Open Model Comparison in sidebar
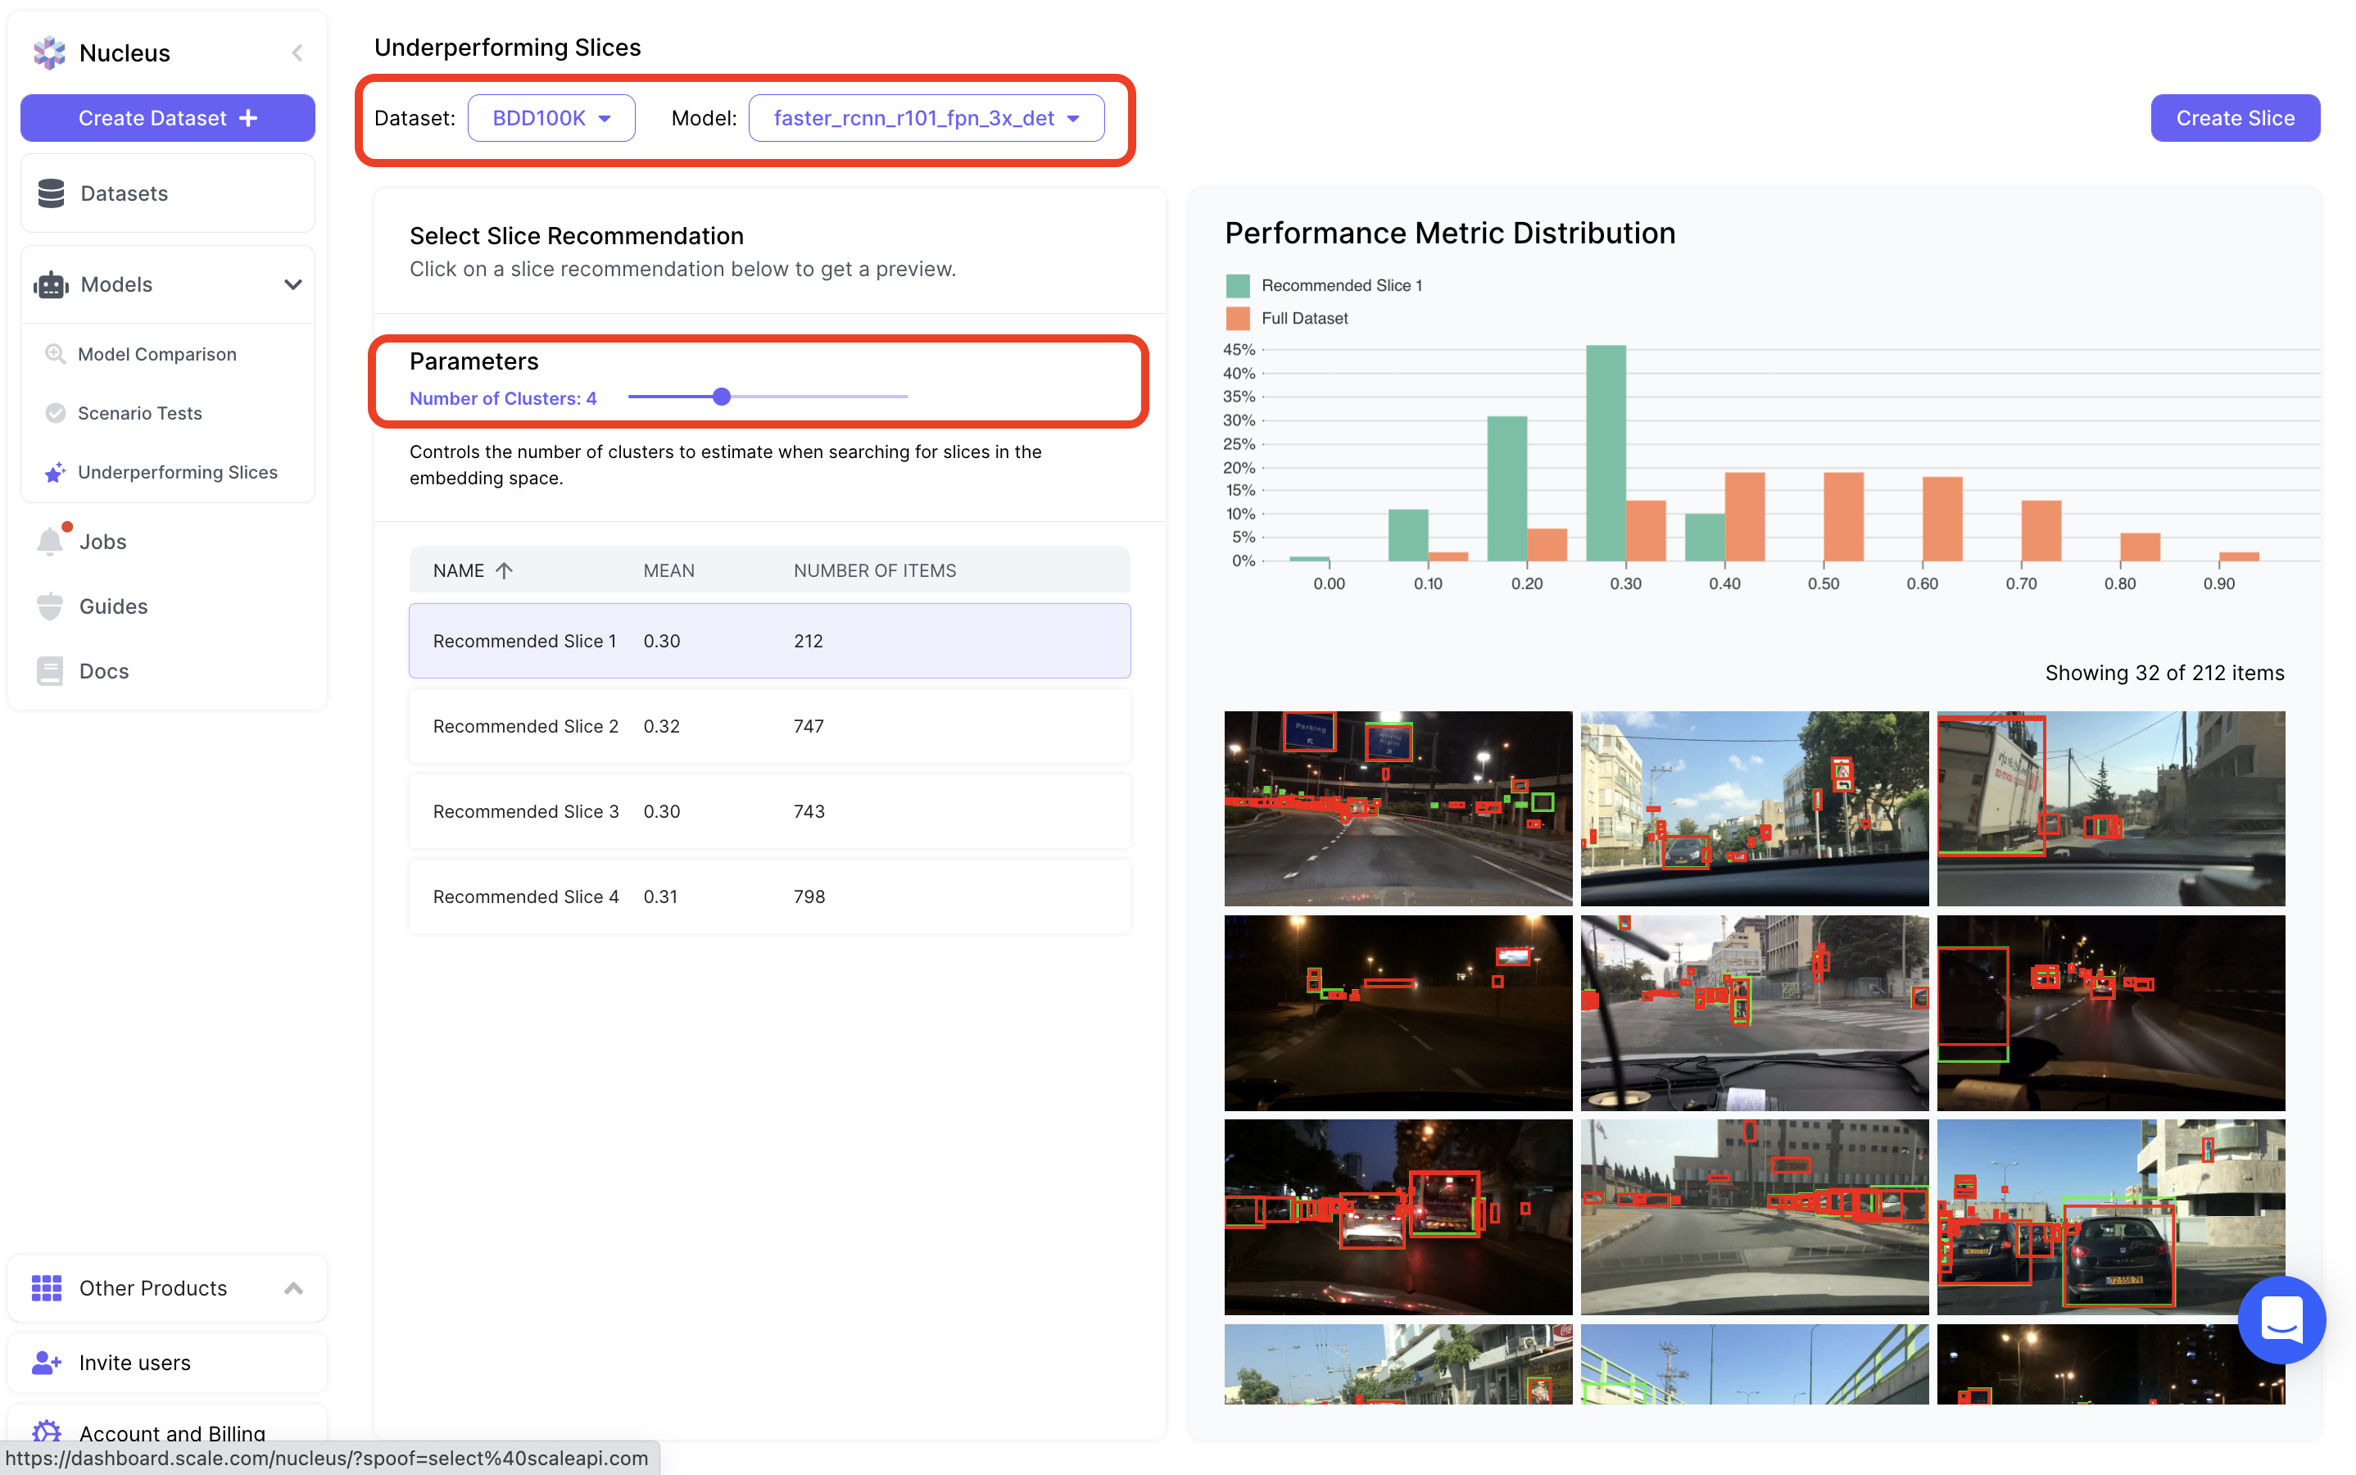2356x1475 pixels. (x=157, y=354)
